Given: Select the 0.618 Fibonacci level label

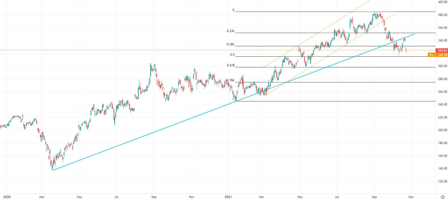Looking at the screenshot, I should pyautogui.click(x=231, y=65).
